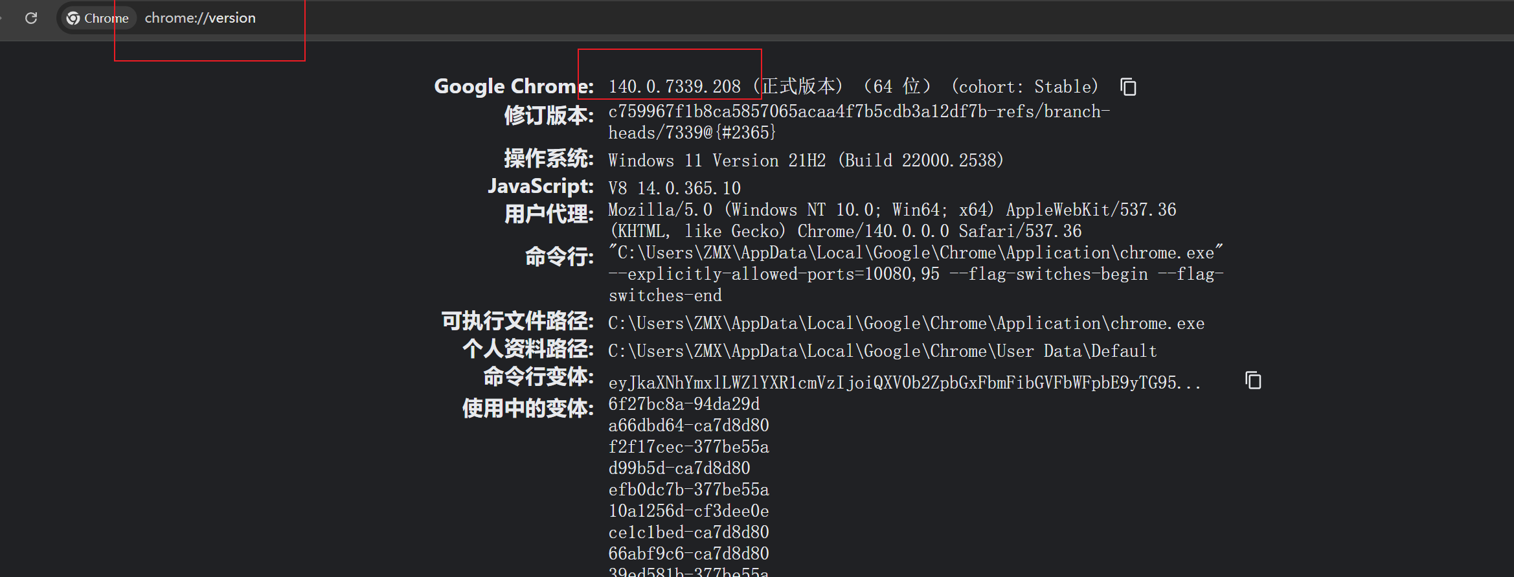Click variation "ce1c1bed-ca7d8d80"
1514x577 pixels.
688,532
